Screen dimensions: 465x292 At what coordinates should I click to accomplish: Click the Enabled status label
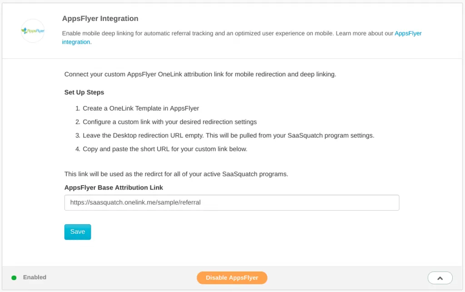(x=35, y=277)
